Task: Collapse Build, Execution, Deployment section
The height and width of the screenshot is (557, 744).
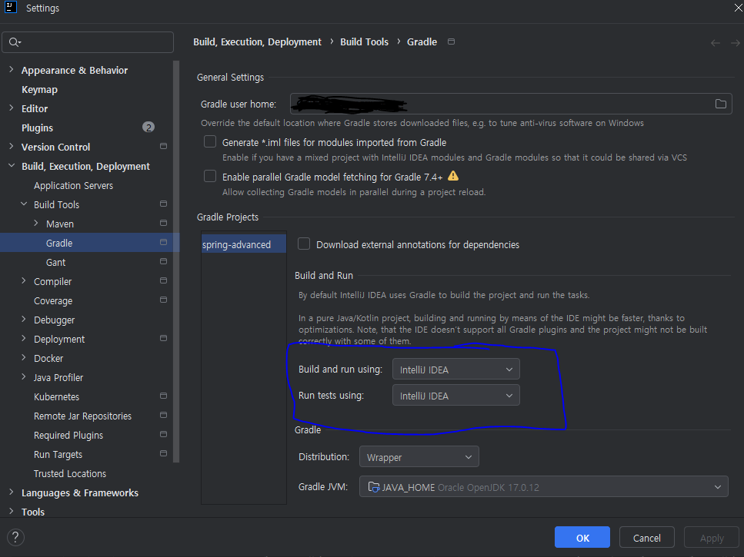Action: (x=12, y=166)
